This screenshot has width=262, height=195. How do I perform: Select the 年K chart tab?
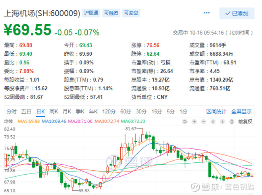(x=93, y=111)
